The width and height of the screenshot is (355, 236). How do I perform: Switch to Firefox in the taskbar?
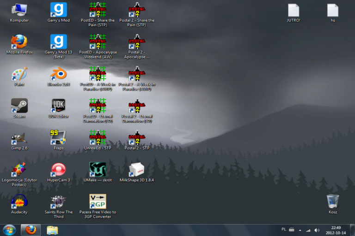[31, 230]
